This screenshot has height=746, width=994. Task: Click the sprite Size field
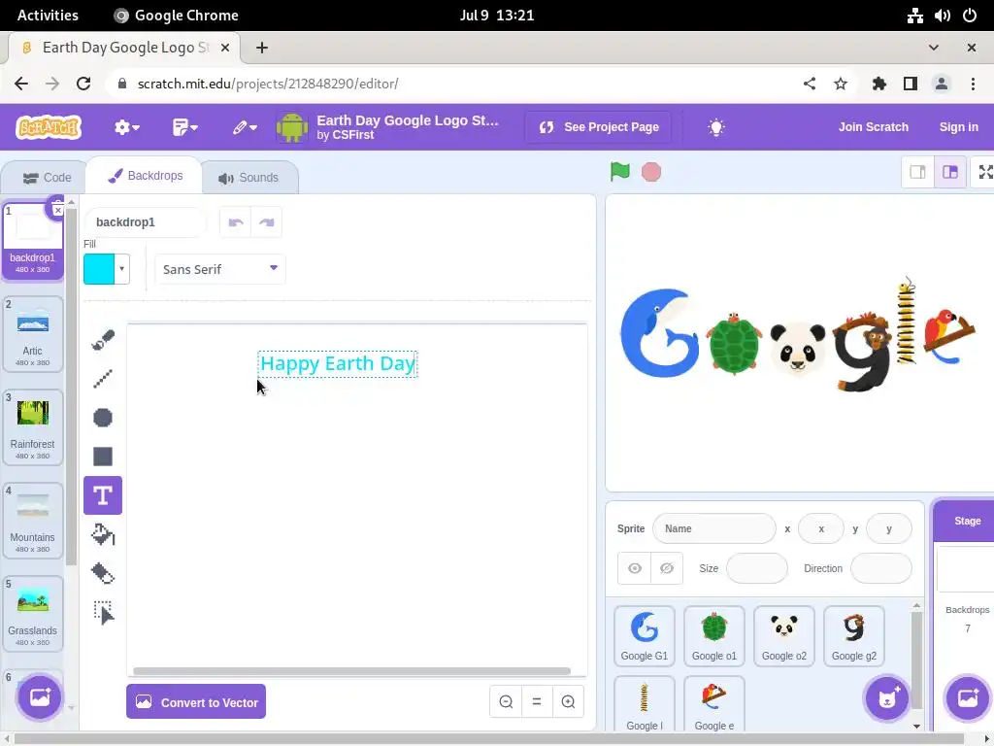[757, 568]
